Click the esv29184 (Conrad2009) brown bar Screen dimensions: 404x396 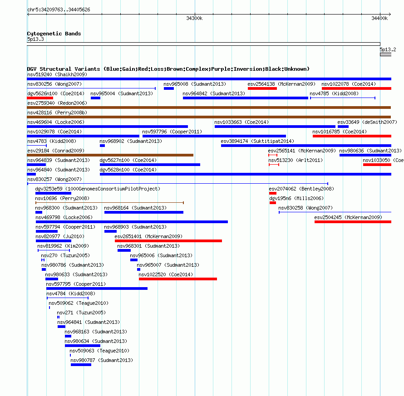pyautogui.click(x=110, y=155)
